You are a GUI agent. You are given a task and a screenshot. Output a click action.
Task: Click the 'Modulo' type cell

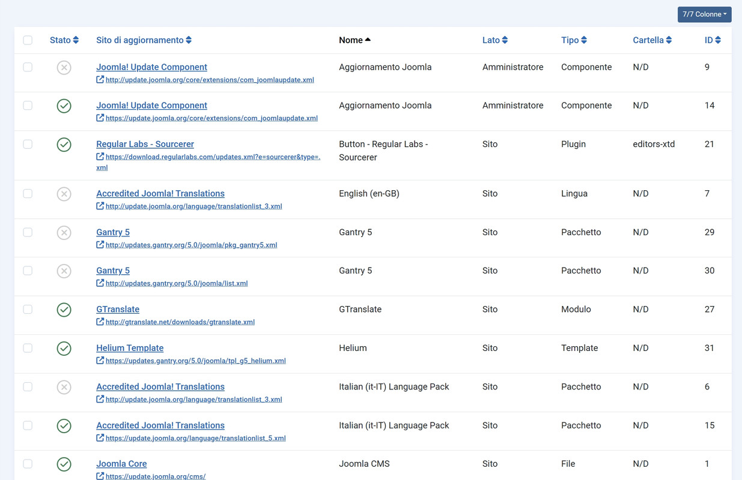tap(576, 310)
